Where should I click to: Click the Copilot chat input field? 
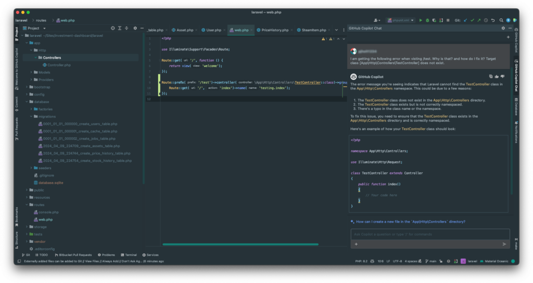click(x=430, y=234)
